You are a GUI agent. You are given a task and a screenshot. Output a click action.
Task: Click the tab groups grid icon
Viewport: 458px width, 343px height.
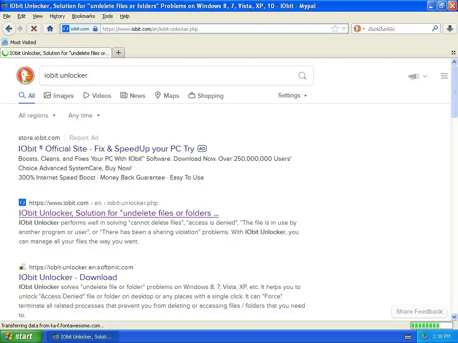[x=454, y=53]
